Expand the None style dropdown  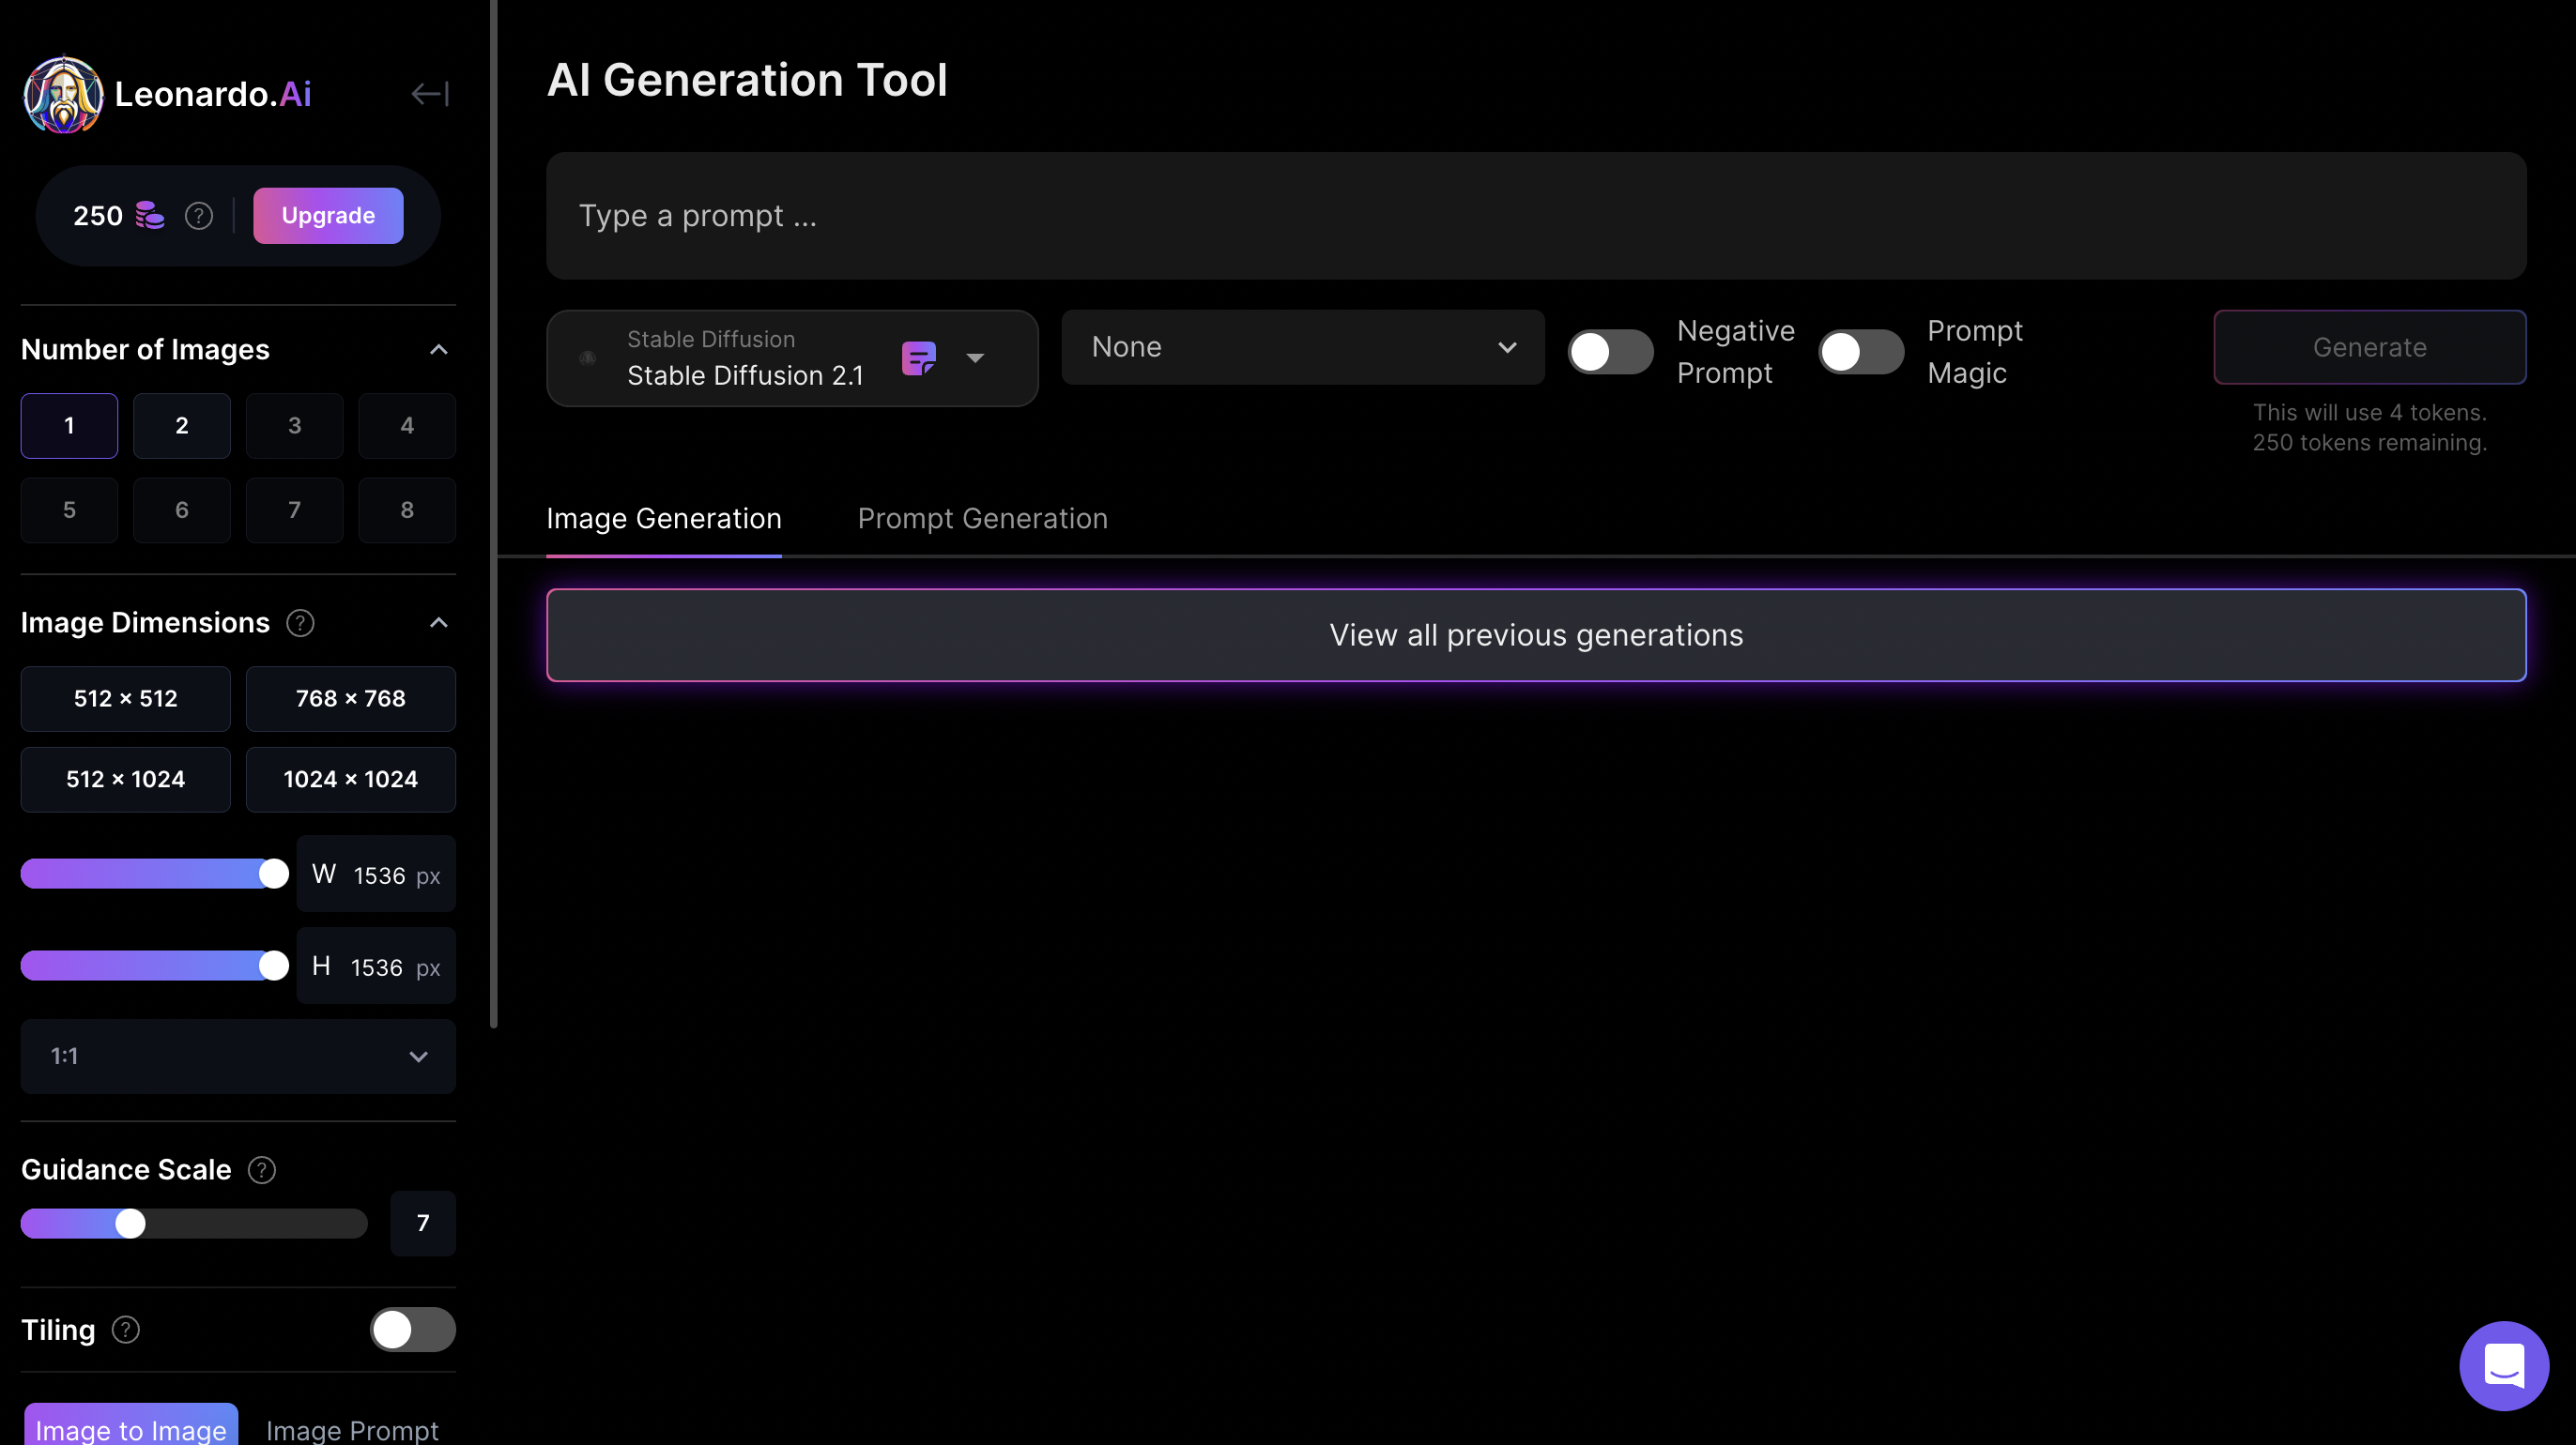1302,347
